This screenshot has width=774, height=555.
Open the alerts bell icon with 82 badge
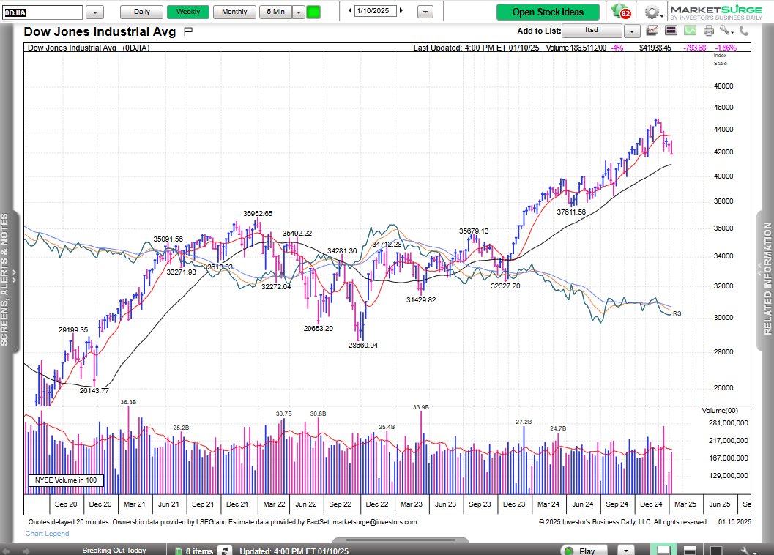pos(621,12)
